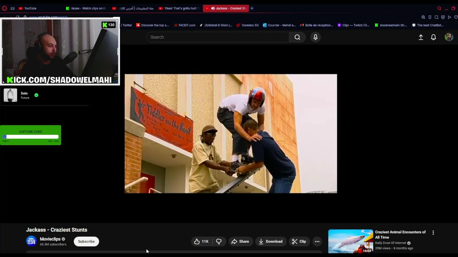This screenshot has height=257, width=458.
Task: Reload the page with the refresh icon
Action: click(x=17, y=17)
